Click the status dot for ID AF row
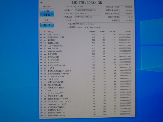This screenshot has width=163, height=122. (x=41, y=71)
